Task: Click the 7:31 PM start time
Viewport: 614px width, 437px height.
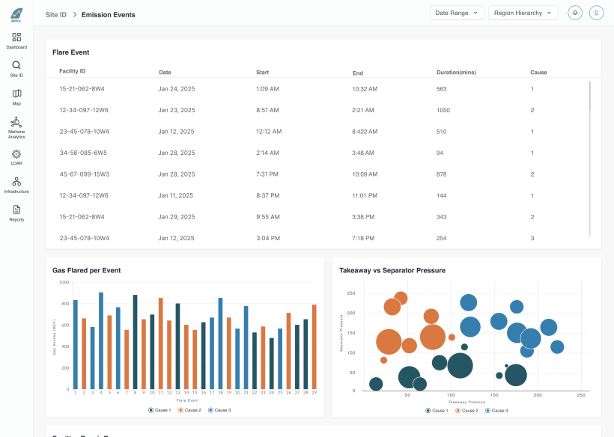Action: 267,174
